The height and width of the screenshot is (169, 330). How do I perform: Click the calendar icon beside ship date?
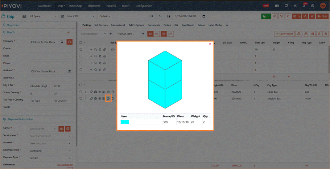(x=204, y=16)
